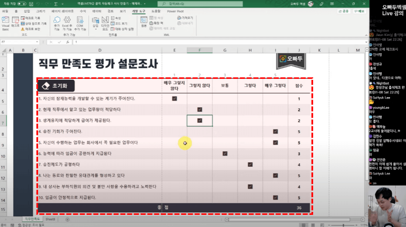The width and height of the screenshot is (406, 227).
Task: Open ribbon display options icon
Action: tap(332, 4)
